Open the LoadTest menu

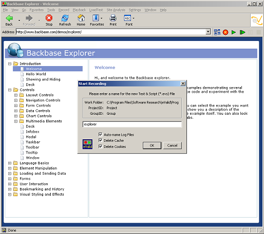pos(96,10)
